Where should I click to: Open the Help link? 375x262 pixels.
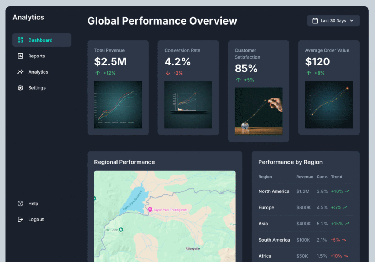coord(33,203)
